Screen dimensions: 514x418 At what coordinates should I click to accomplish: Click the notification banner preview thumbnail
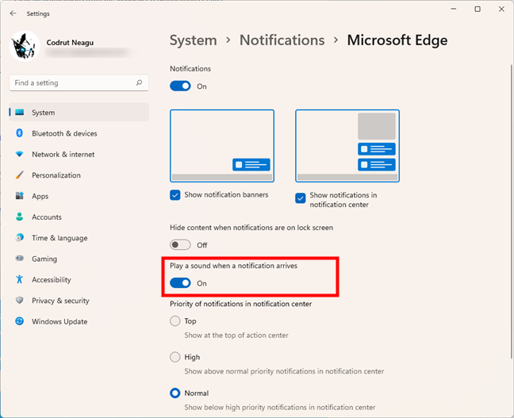tap(222, 146)
